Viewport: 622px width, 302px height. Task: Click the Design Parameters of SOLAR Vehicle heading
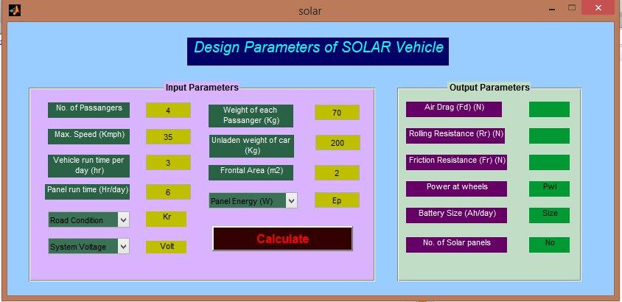[x=318, y=51]
